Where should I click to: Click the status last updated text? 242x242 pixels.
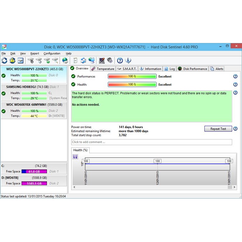click(33, 196)
